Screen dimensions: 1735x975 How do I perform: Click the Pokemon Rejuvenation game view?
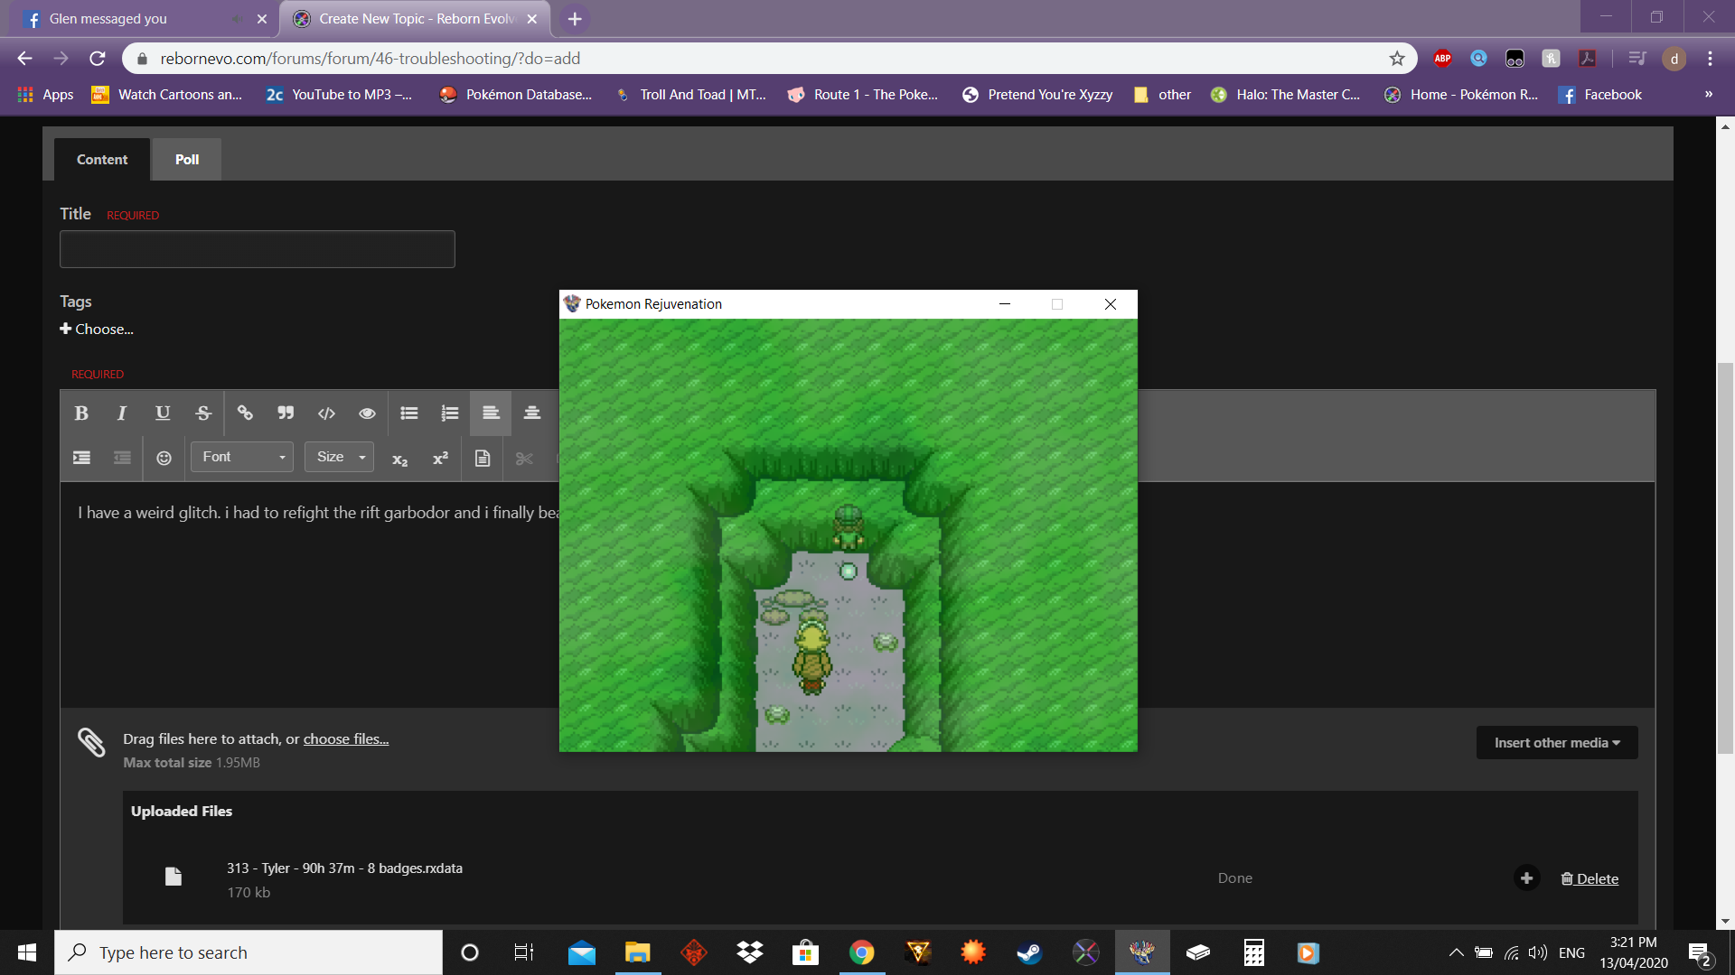point(848,535)
